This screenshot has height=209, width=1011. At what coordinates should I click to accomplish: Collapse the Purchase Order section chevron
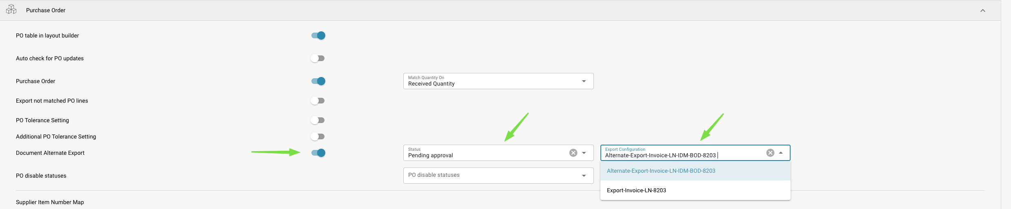[x=982, y=11]
